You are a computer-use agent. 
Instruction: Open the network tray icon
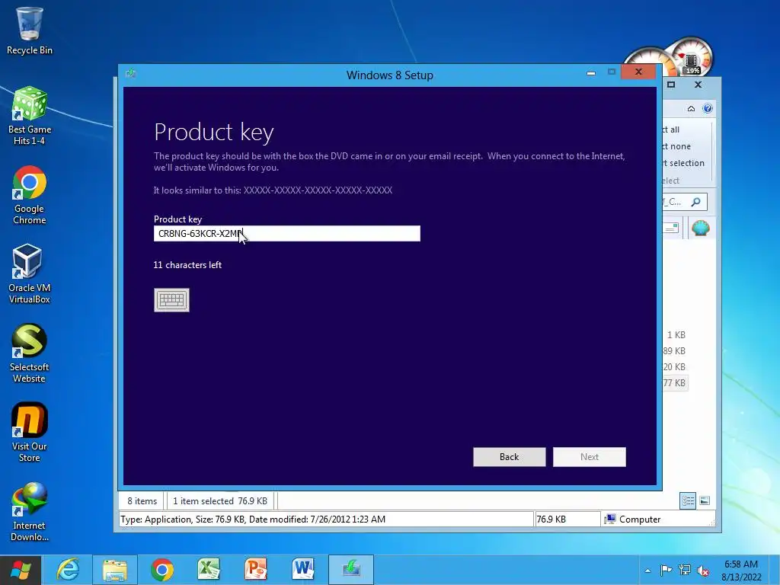tap(685, 570)
